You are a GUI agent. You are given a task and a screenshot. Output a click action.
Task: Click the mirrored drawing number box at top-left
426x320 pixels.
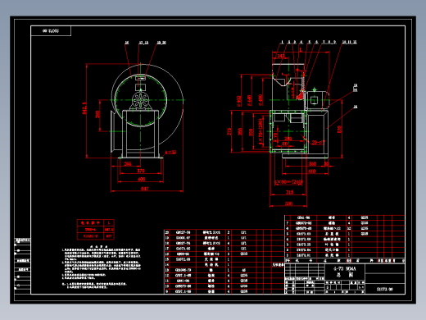click(x=51, y=31)
